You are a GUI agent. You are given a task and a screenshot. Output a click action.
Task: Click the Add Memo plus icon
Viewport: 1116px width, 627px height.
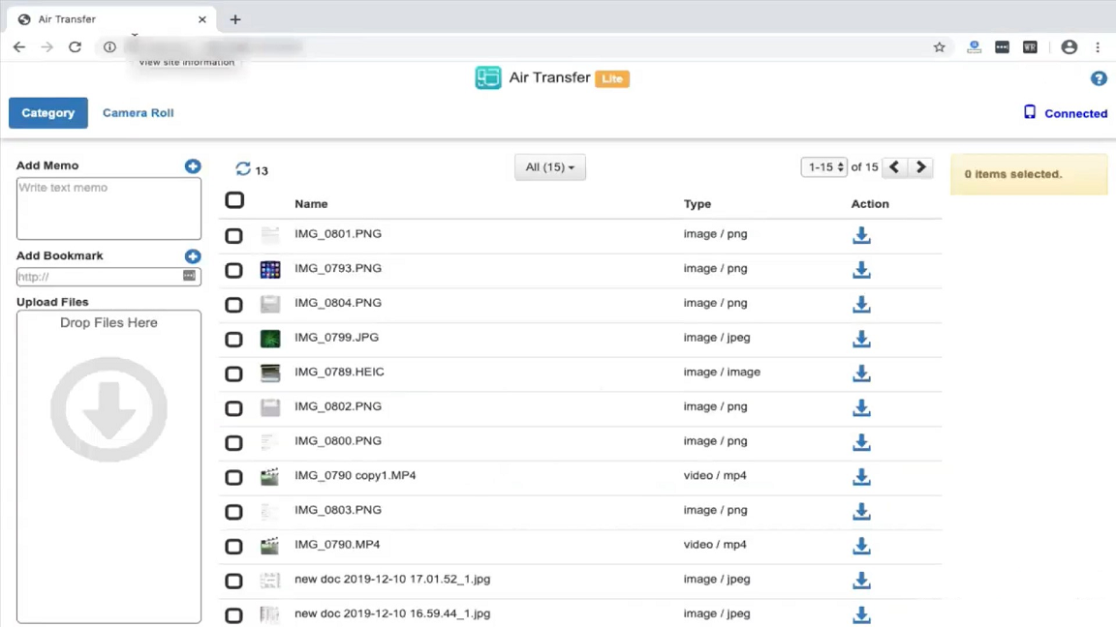193,165
